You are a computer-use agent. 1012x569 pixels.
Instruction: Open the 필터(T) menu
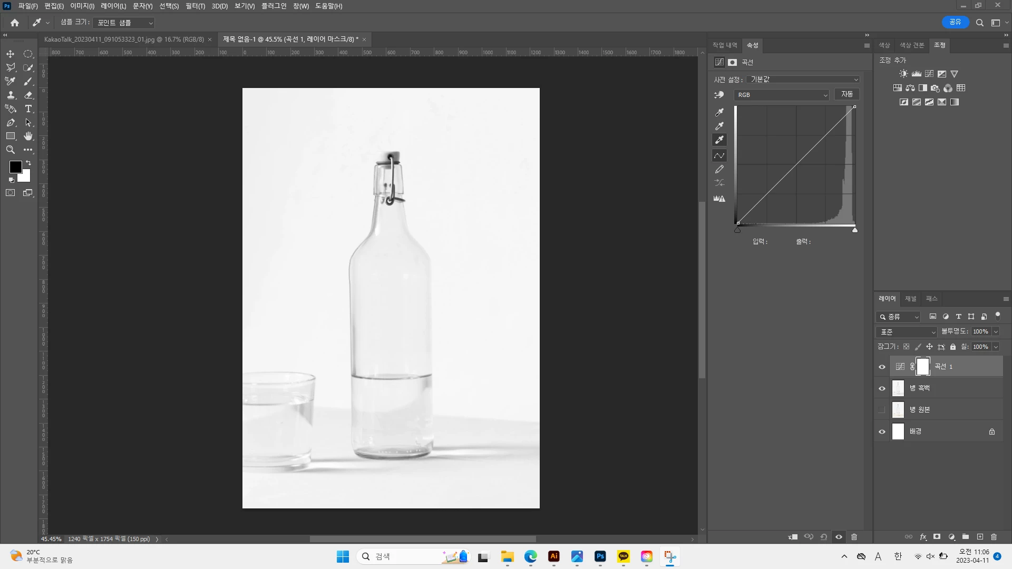[x=195, y=6]
